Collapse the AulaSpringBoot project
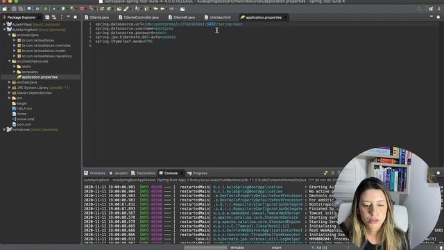This screenshot has width=444, height=250. [5, 29]
